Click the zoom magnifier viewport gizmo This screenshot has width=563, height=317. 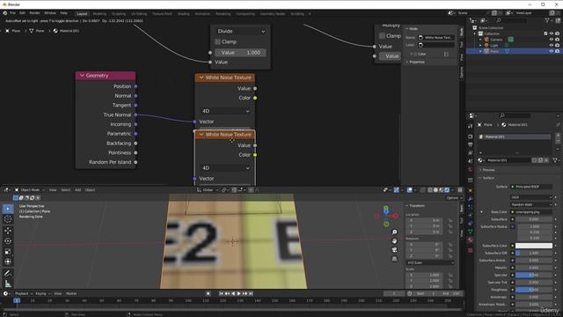[394, 232]
